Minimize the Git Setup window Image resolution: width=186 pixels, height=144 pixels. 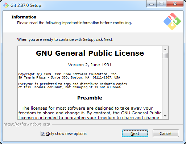[152, 4]
